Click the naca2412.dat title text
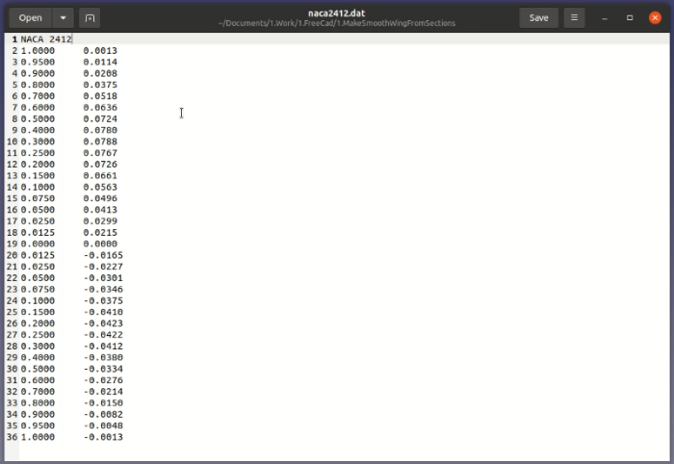 point(337,13)
